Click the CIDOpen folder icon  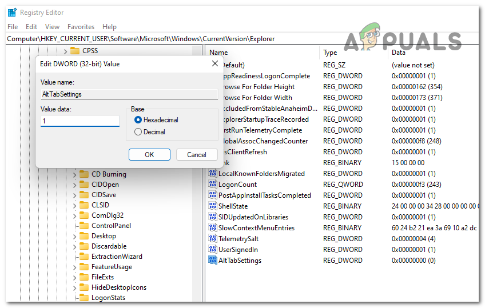(84, 185)
